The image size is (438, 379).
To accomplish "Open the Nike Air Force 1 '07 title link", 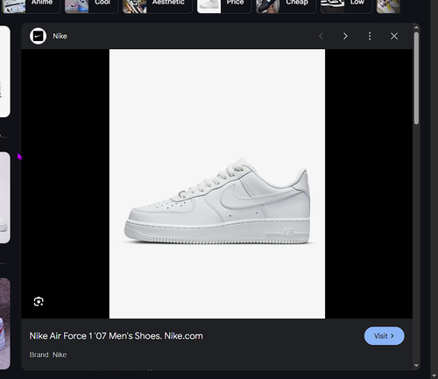I will click(x=116, y=336).
